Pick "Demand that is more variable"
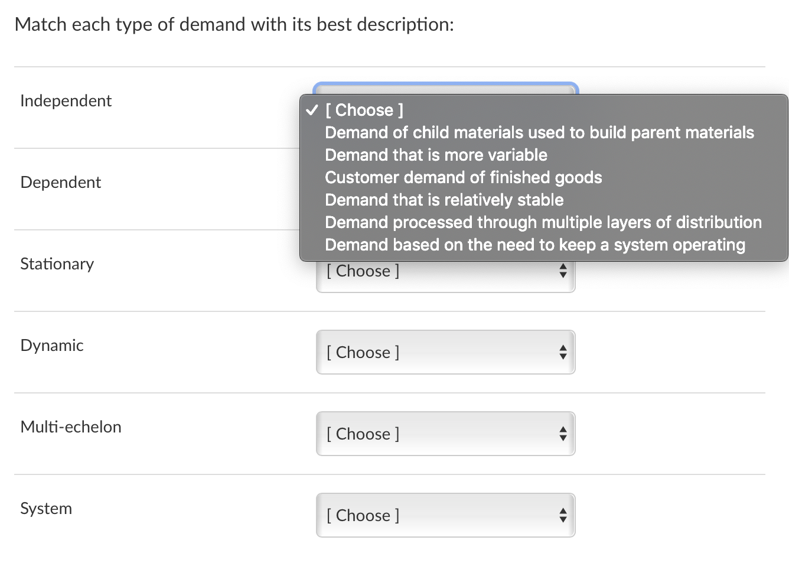Screen dimensions: 789x566 (x=436, y=155)
